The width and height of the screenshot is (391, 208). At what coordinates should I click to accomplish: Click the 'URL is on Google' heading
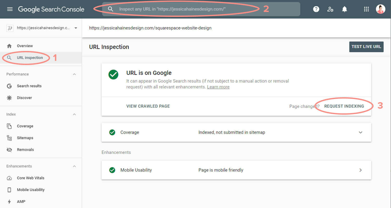[x=149, y=73]
